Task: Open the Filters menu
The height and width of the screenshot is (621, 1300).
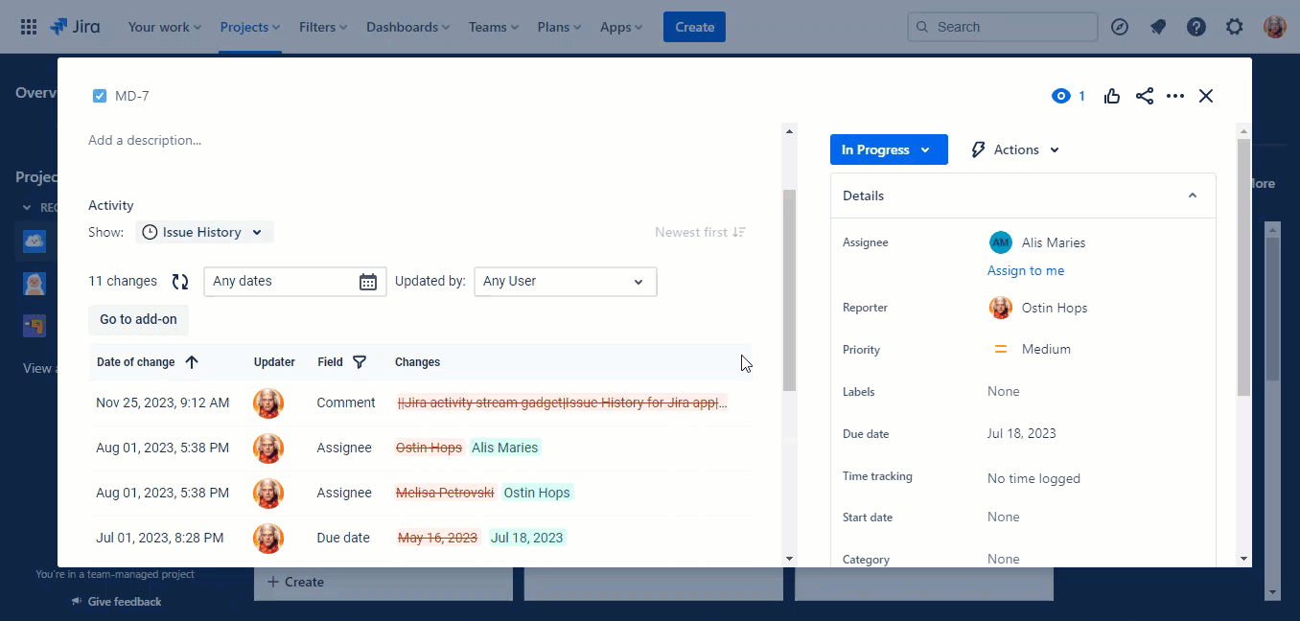Action: (x=323, y=27)
